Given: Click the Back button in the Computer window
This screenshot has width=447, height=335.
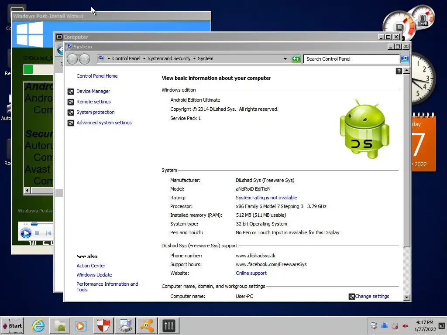Looking at the screenshot, I should coord(60,50).
